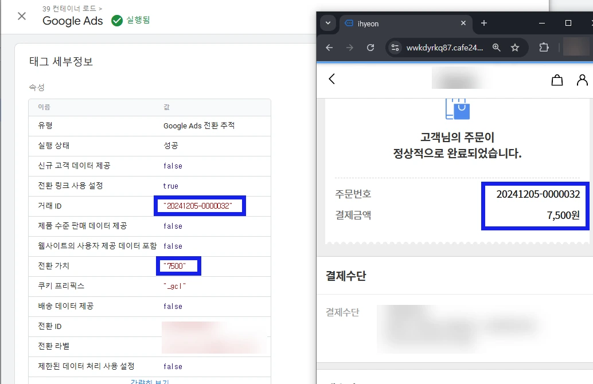Open the browser tab search dropdown
This screenshot has width=593, height=384.
pos(328,23)
